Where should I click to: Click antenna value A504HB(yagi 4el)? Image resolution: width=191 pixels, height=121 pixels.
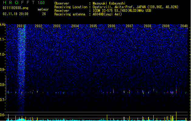[107, 14]
